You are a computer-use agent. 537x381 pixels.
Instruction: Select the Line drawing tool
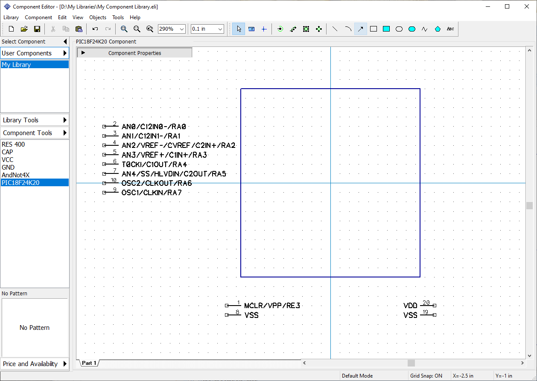[x=335, y=29]
